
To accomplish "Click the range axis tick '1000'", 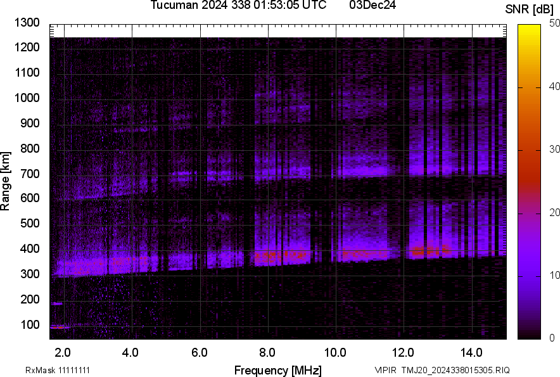I will point(27,98).
